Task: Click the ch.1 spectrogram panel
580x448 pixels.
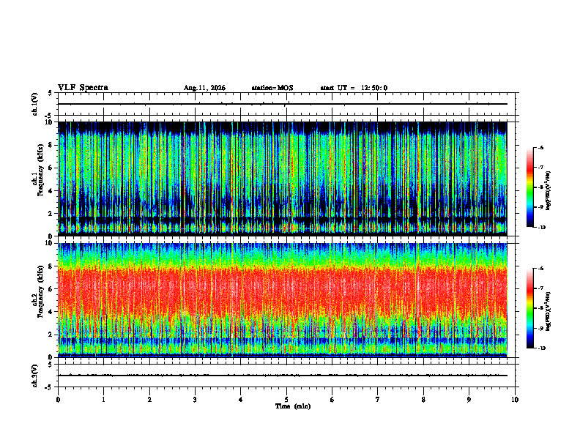Action: 283,179
